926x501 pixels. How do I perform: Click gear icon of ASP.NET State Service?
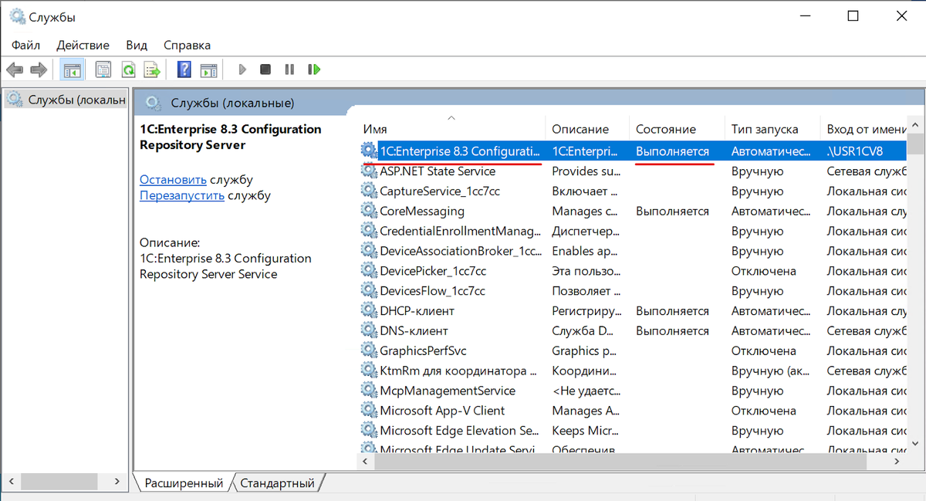click(x=369, y=171)
